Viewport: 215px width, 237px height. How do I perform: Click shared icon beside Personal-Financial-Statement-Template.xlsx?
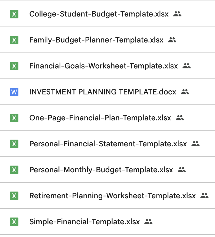tap(196, 144)
